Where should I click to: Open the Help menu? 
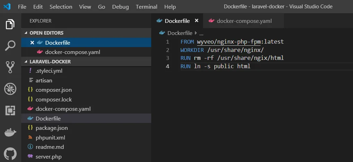click(170, 7)
